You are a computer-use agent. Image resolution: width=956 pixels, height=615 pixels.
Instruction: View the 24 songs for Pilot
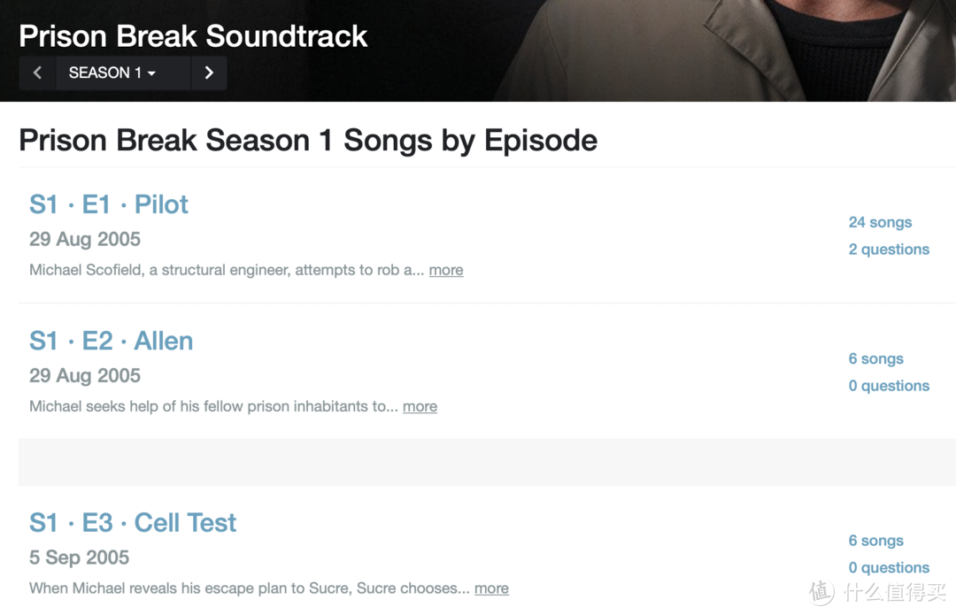880,222
